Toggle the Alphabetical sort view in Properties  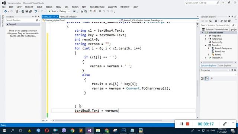click(207, 79)
